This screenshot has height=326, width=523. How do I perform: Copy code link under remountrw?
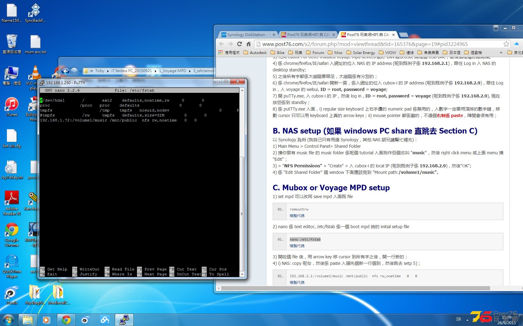[x=297, y=215]
